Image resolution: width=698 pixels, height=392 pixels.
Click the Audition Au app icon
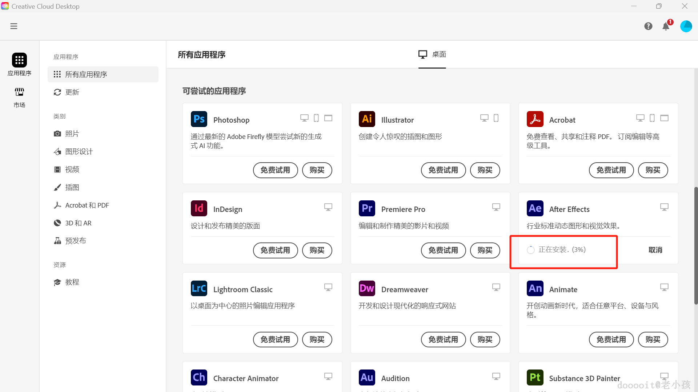coord(367,377)
